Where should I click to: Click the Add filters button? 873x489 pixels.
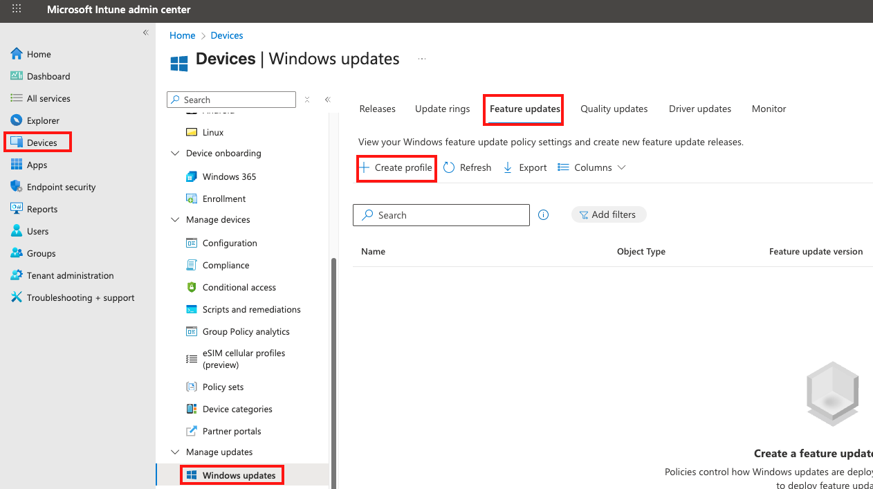coord(608,215)
